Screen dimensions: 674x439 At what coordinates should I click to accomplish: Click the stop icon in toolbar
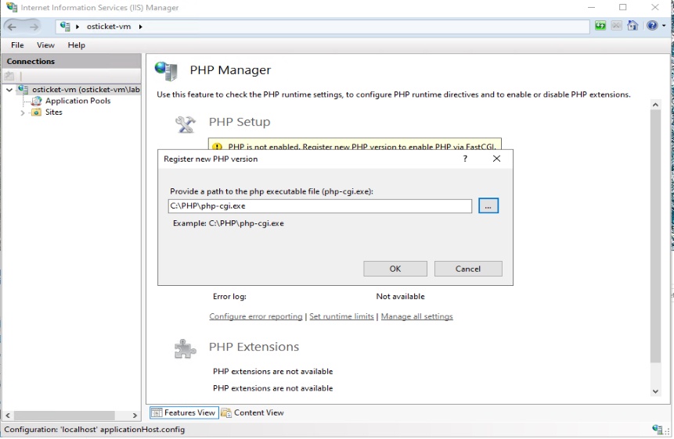pos(616,26)
